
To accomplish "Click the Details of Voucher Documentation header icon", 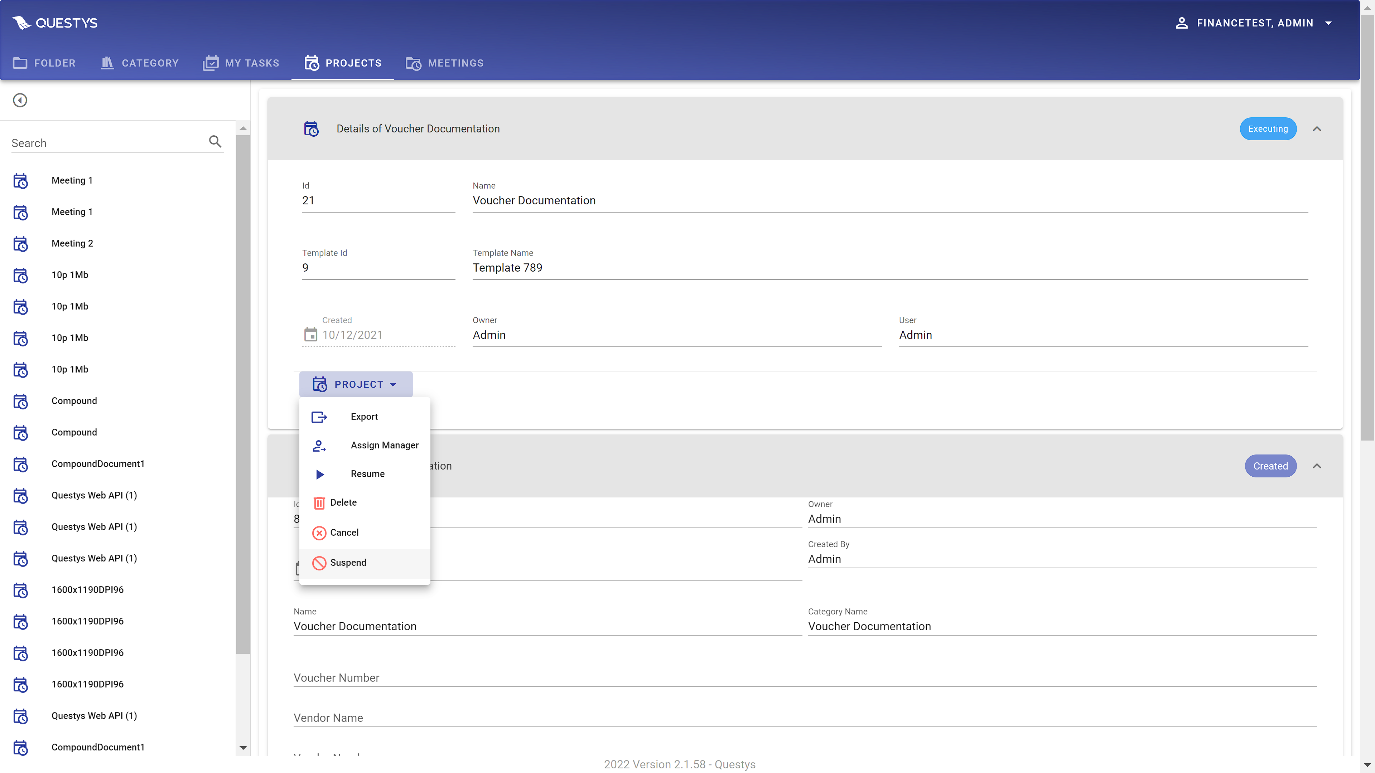I will (x=311, y=128).
